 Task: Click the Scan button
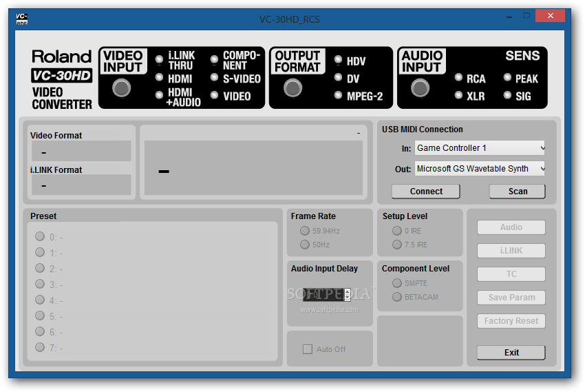[x=518, y=191]
